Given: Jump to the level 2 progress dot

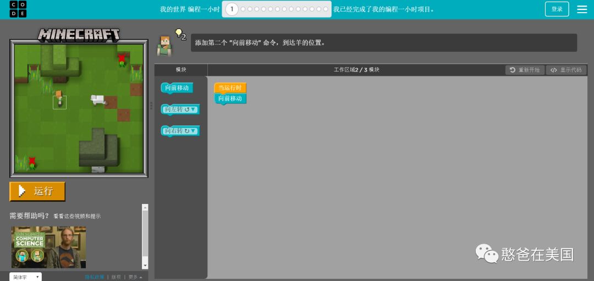Looking at the screenshot, I should pyautogui.click(x=243, y=9).
